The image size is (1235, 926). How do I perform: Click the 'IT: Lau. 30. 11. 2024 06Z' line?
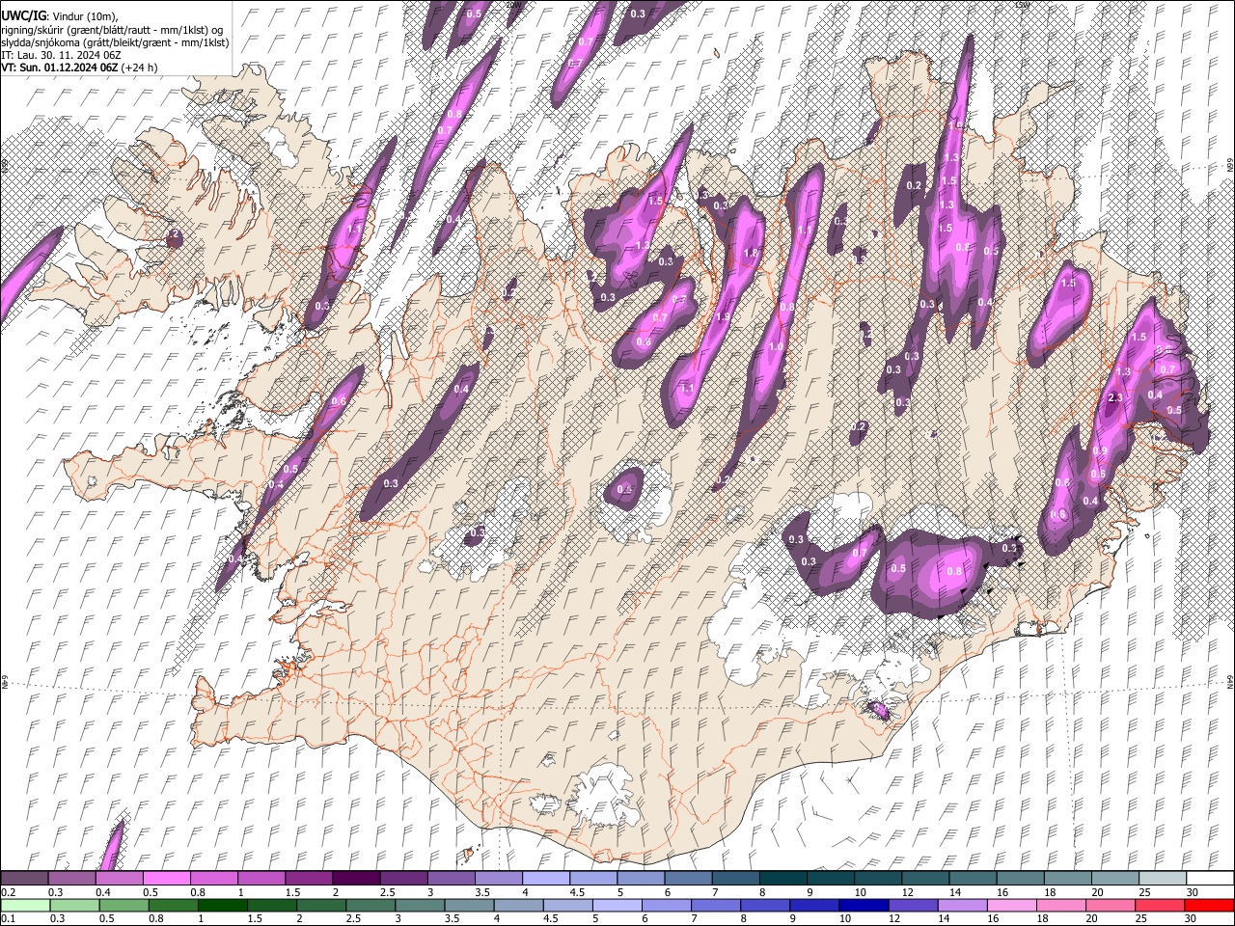pyautogui.click(x=61, y=55)
